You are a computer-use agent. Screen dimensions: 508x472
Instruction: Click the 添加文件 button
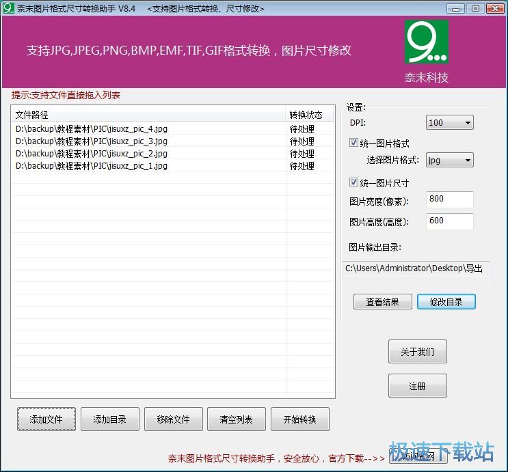[x=46, y=419]
